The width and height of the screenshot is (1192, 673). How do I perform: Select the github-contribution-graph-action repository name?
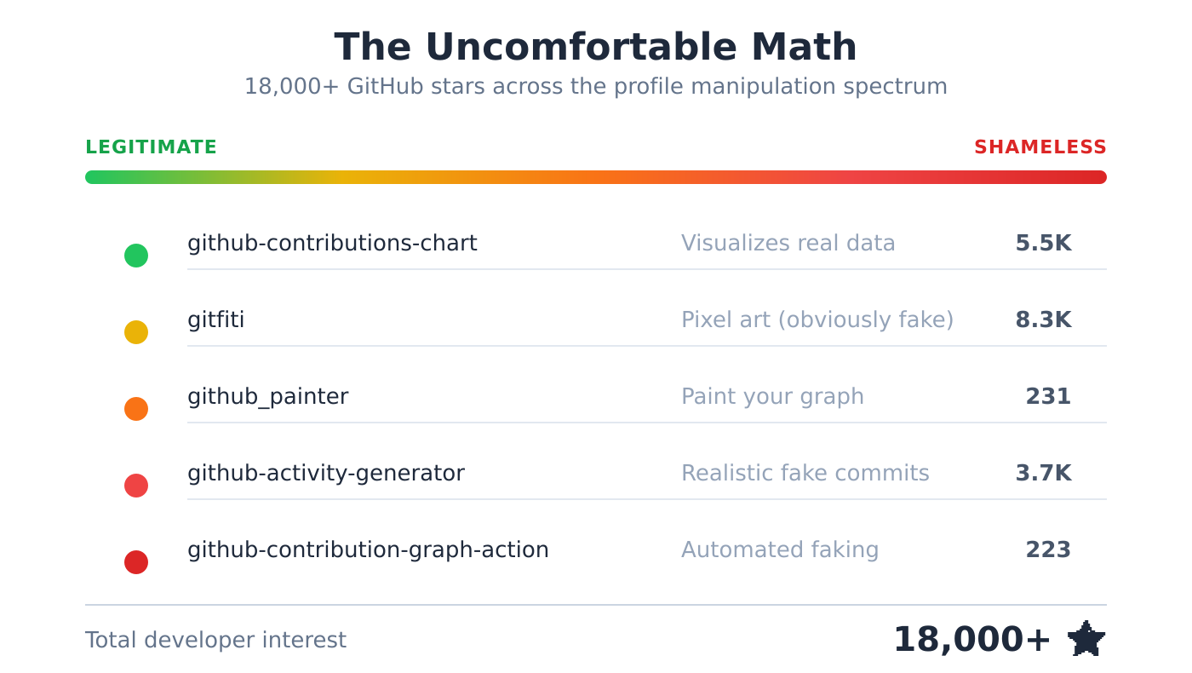[x=368, y=550]
